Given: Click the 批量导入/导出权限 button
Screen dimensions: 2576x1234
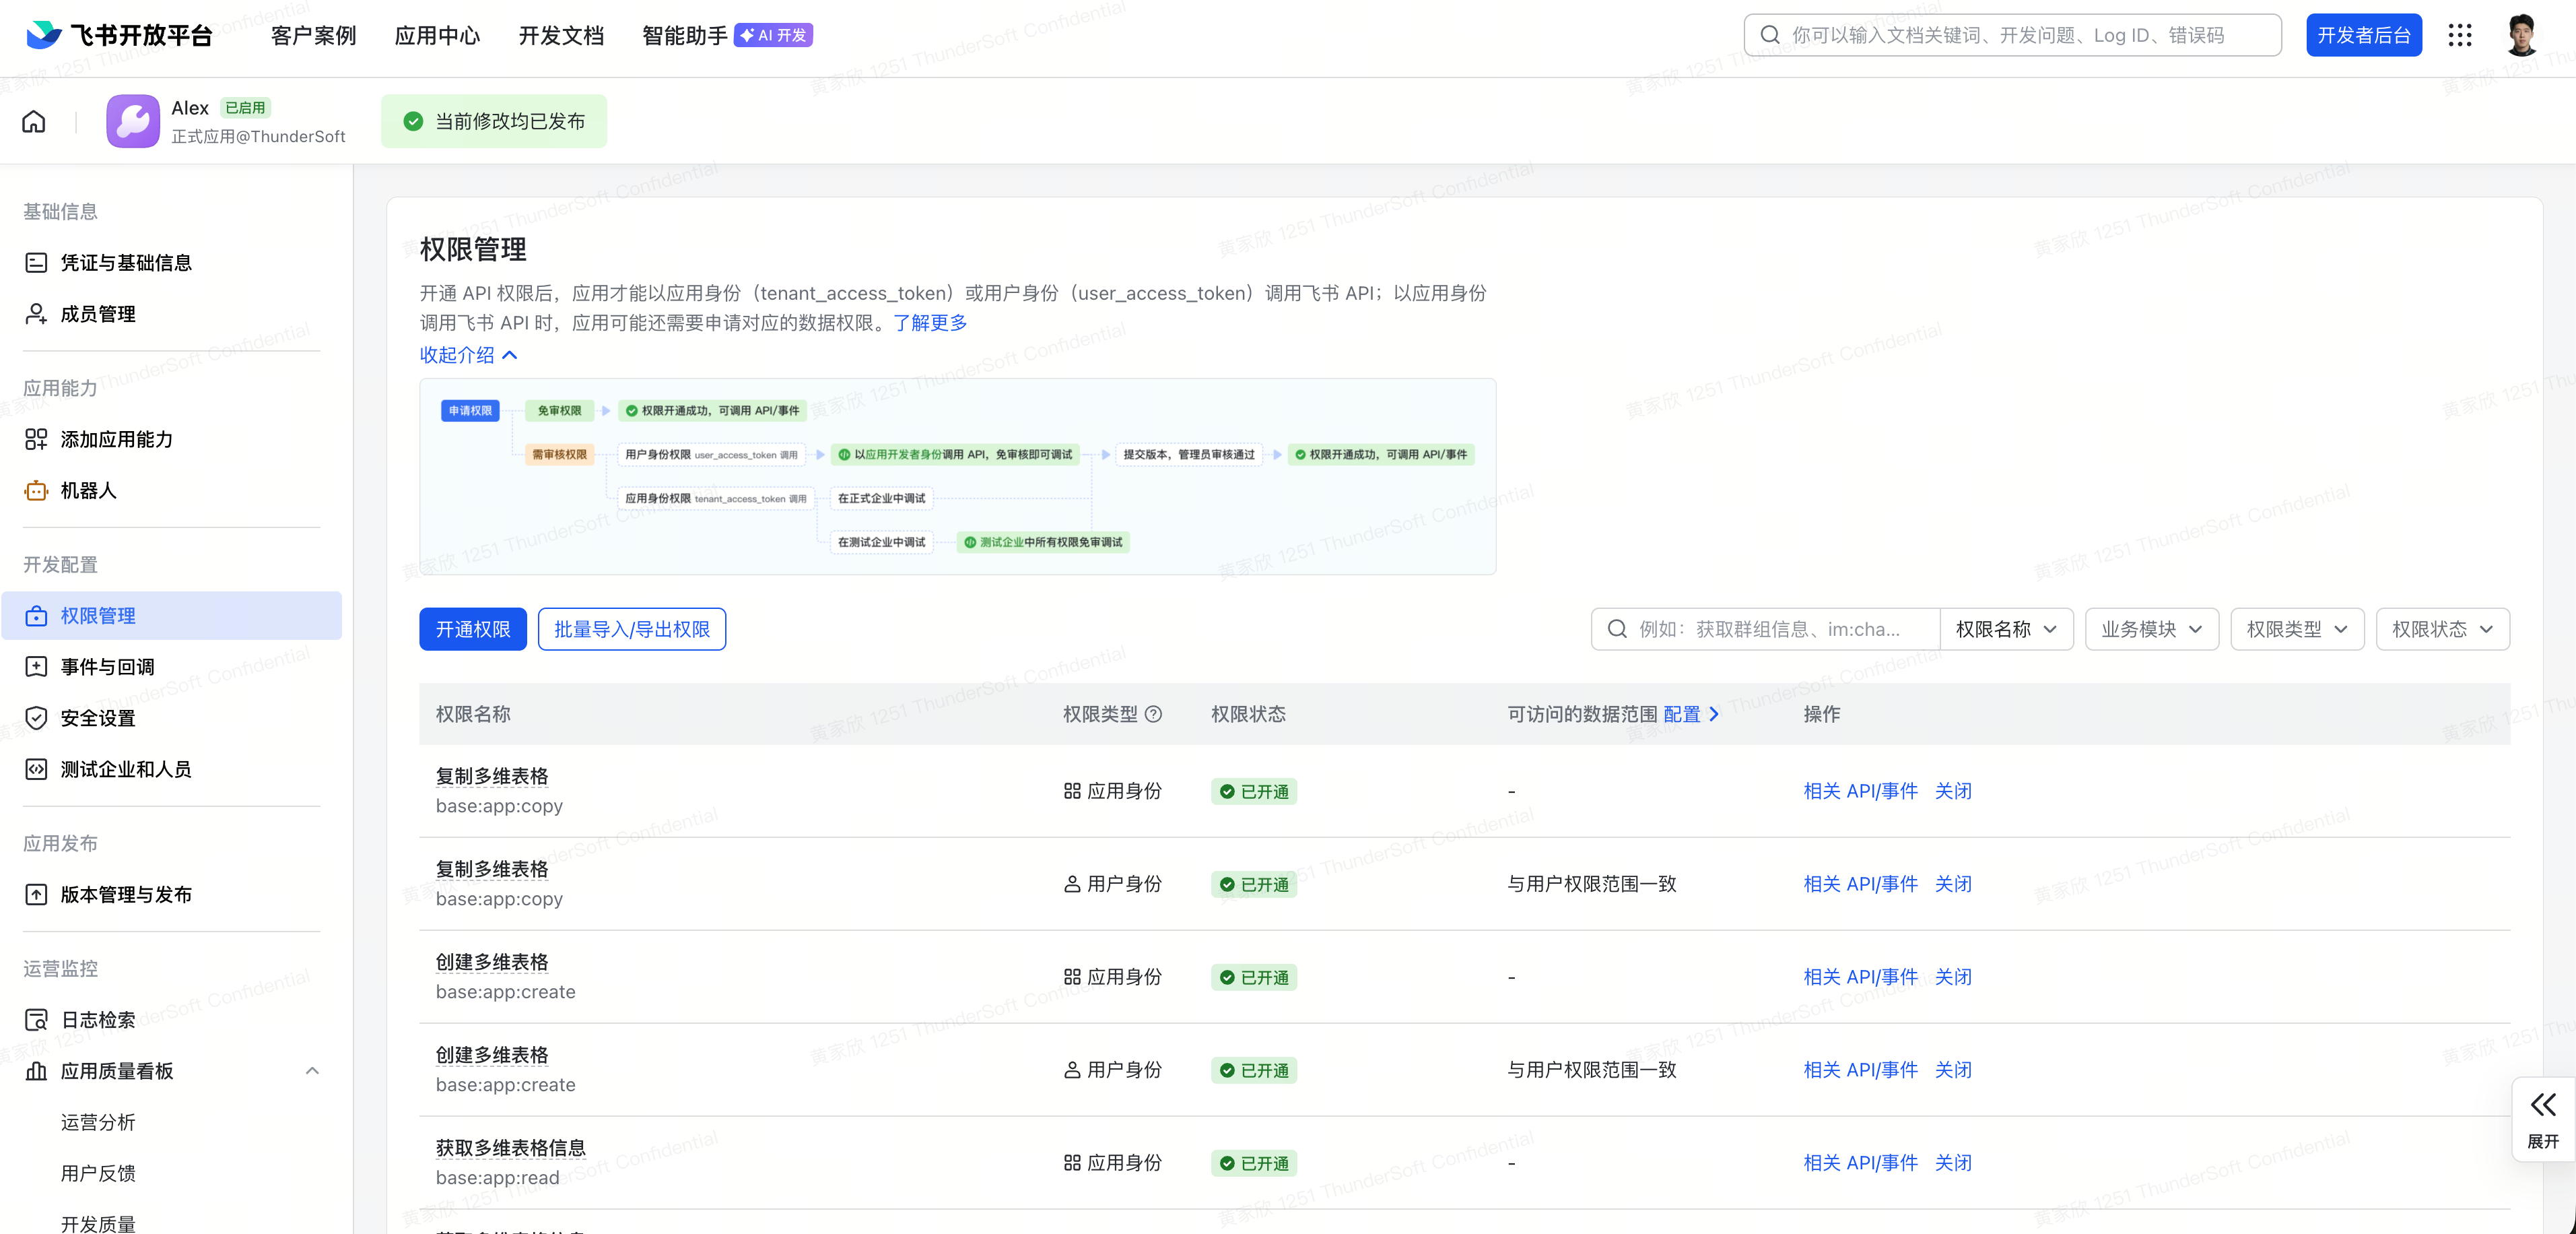Looking at the screenshot, I should (x=631, y=628).
